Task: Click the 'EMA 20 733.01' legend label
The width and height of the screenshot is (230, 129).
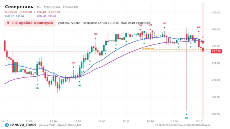Action: (14, 16)
